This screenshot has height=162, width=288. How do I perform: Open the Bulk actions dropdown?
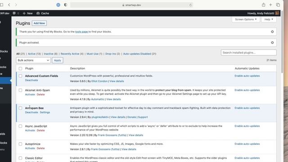[x=33, y=60]
